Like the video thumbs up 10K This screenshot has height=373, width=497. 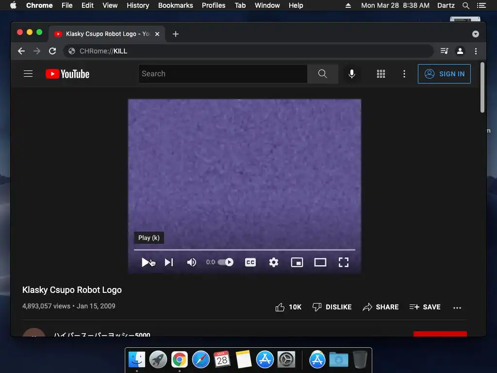click(x=288, y=307)
